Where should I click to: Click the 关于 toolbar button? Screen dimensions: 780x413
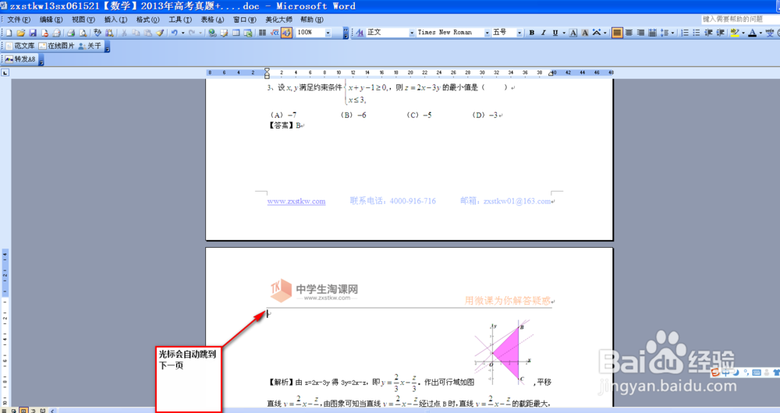(90, 46)
